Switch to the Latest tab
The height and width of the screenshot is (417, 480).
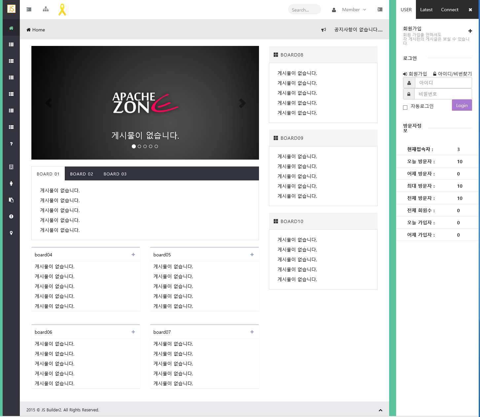pos(426,10)
